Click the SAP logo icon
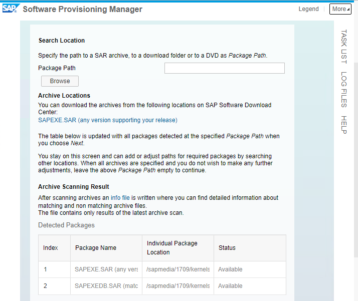 click(x=11, y=9)
